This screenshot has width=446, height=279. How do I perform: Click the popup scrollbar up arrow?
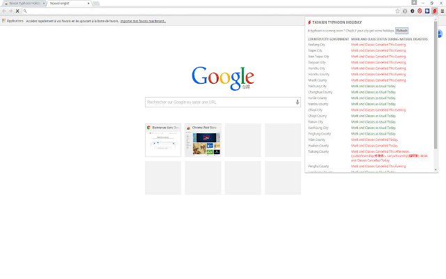(x=436, y=19)
